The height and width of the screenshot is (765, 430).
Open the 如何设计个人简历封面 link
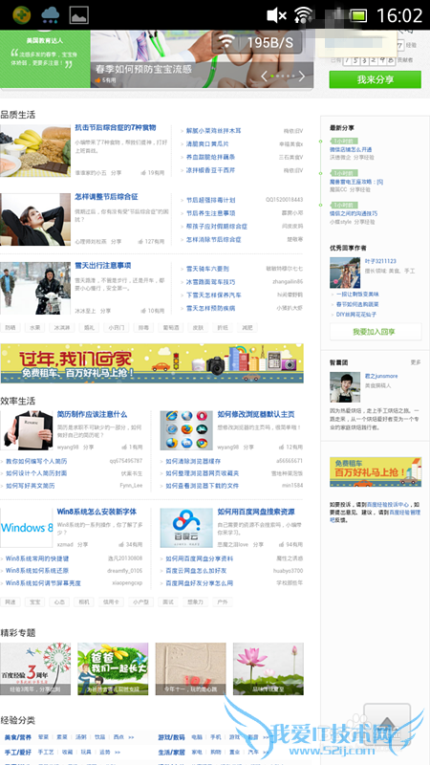click(x=36, y=473)
